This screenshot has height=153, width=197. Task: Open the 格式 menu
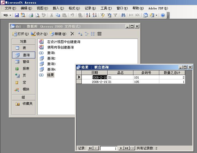[x=74, y=8]
